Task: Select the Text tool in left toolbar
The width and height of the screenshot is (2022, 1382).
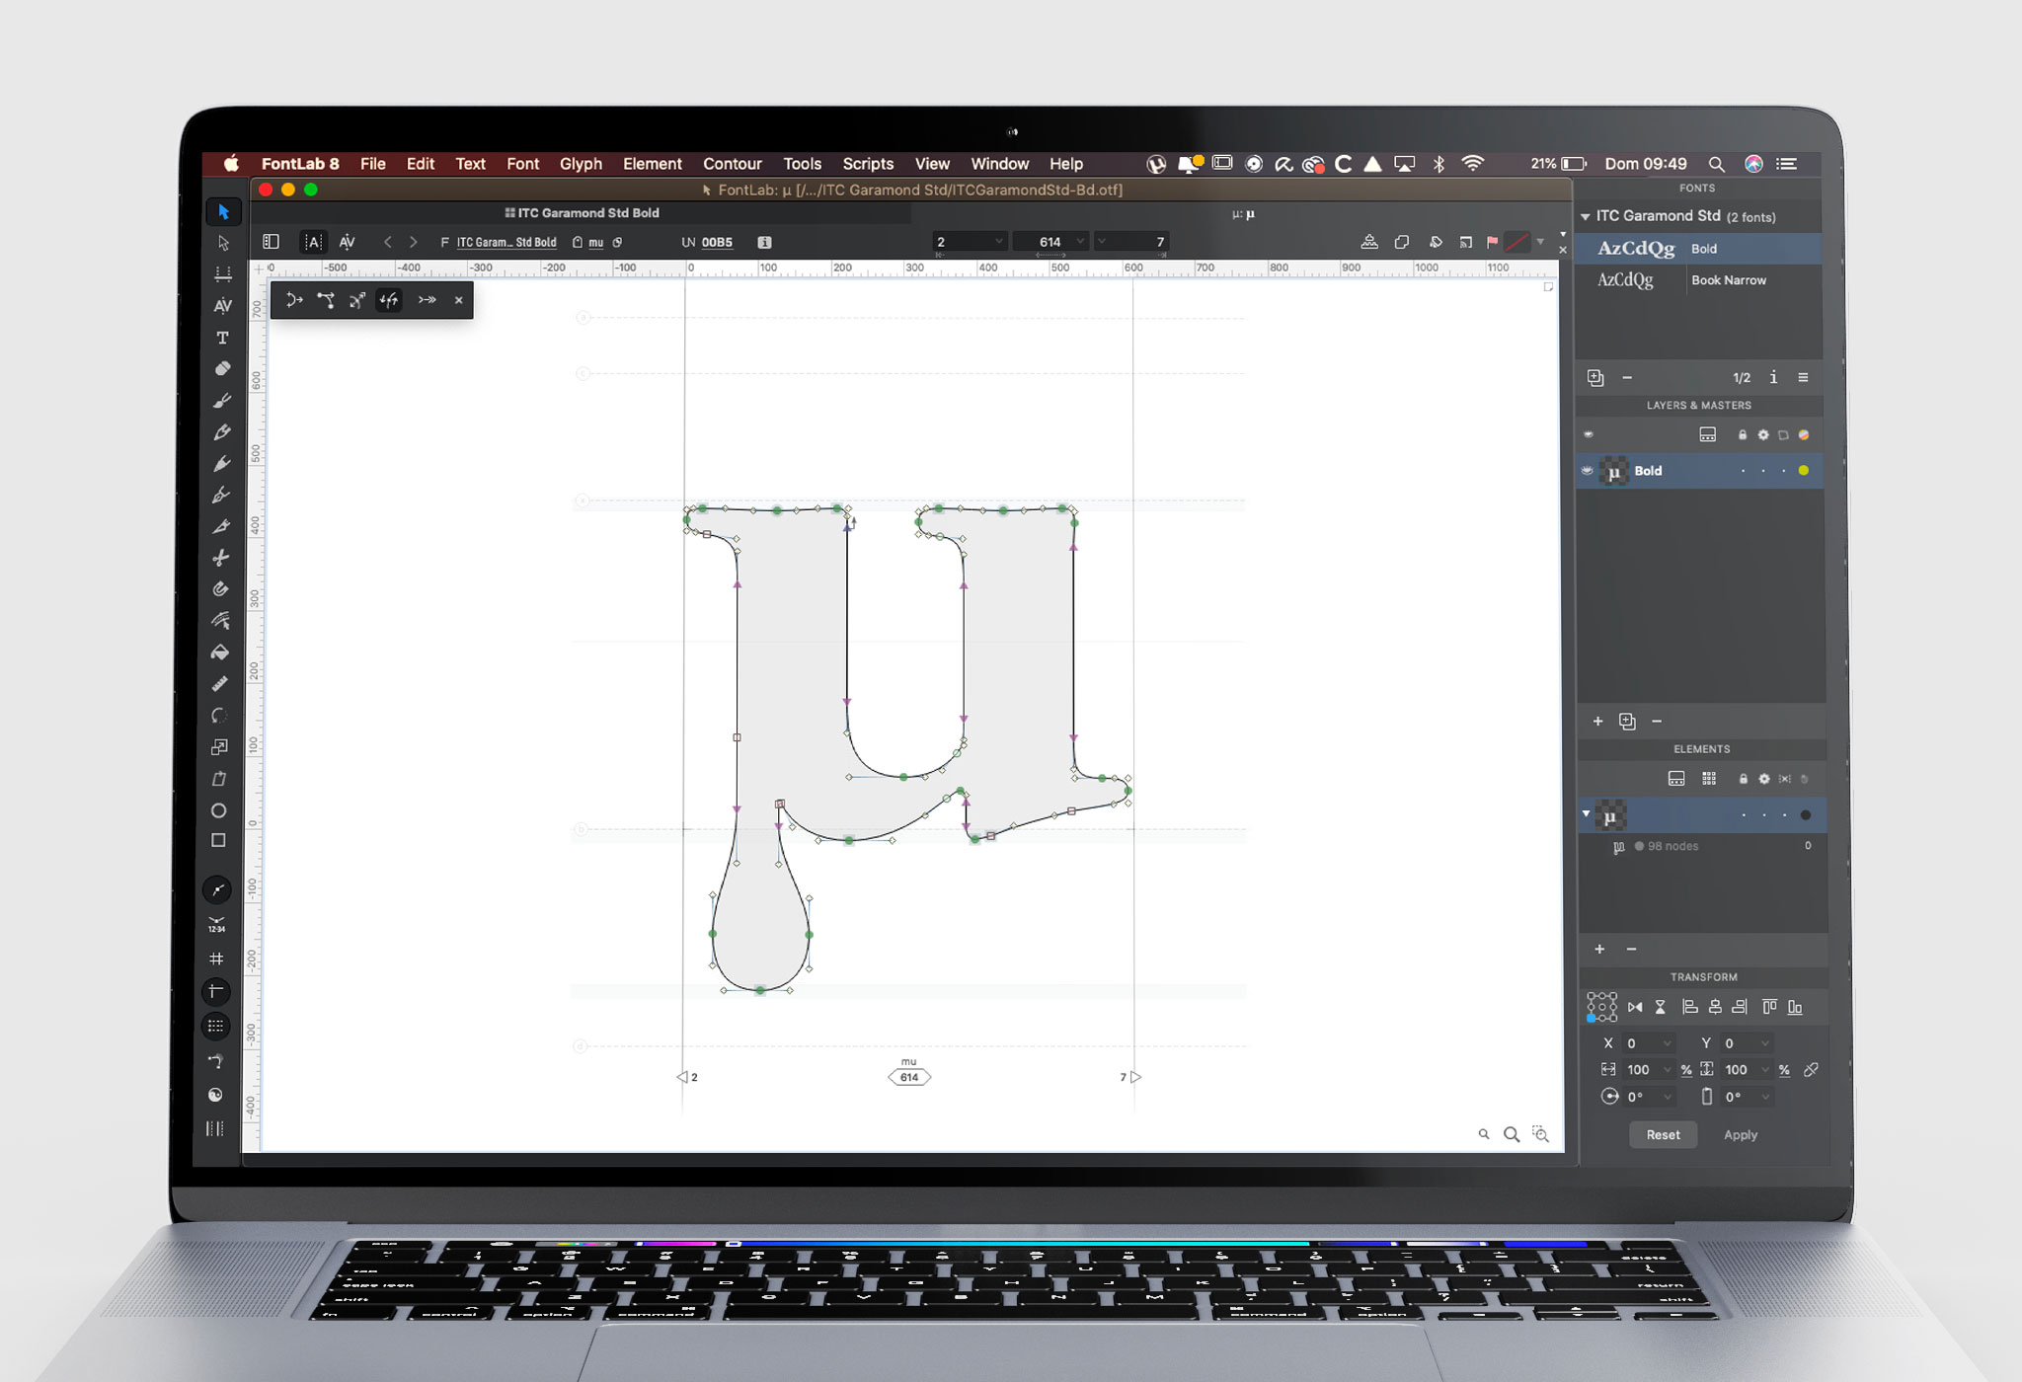Action: [x=222, y=338]
